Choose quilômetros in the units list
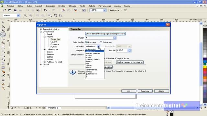Image resolution: width=207 pixels, height=116 pixels. click(x=95, y=74)
